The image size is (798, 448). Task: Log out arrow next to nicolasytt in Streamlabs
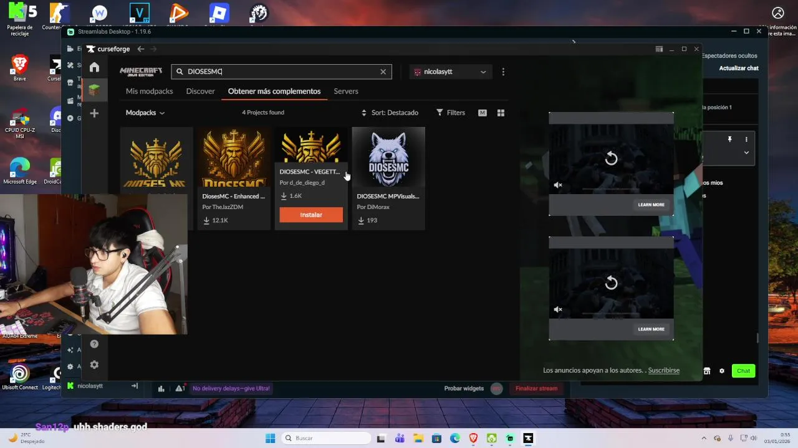click(x=134, y=386)
